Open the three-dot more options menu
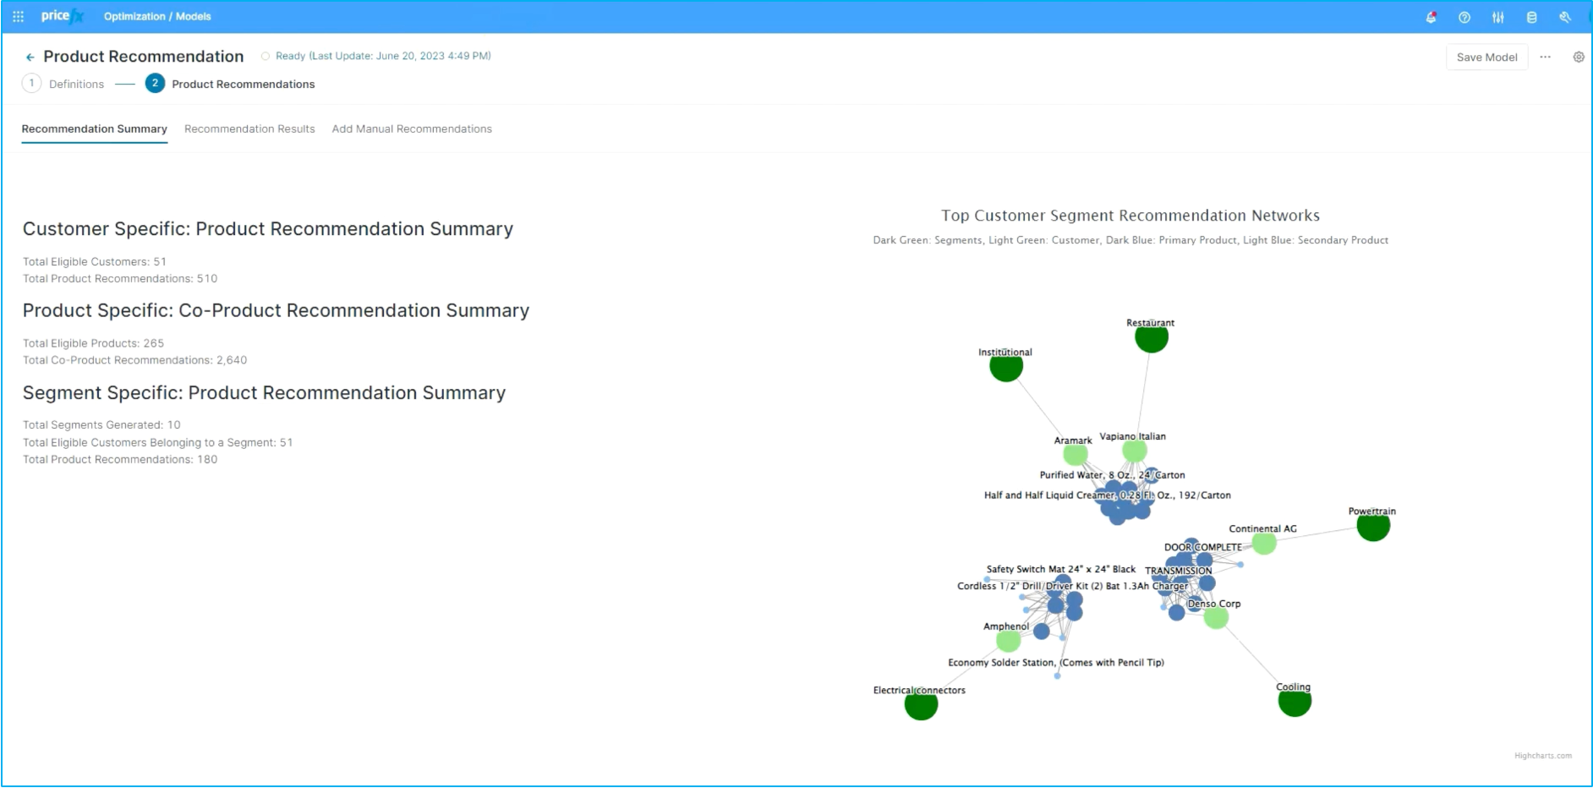1593x788 pixels. tap(1546, 57)
